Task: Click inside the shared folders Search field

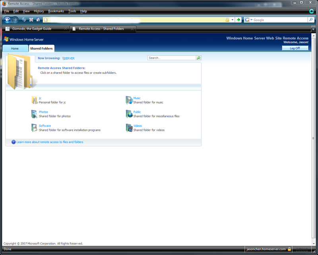Action: 172,58
